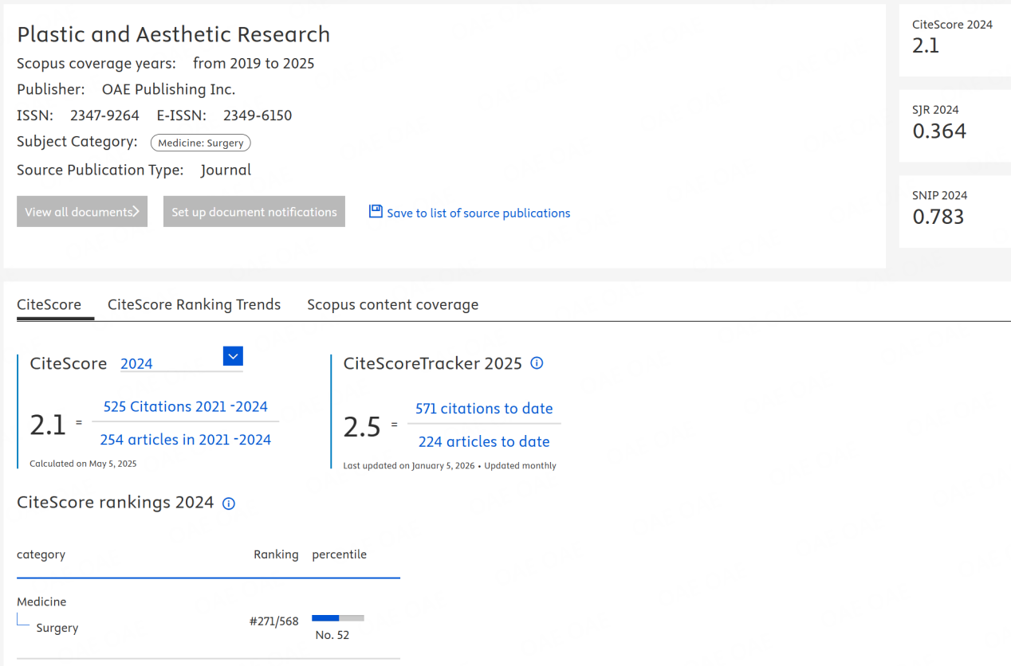Expand the 2024 selector next to CiteScore
1011x666 pixels.
pos(232,356)
